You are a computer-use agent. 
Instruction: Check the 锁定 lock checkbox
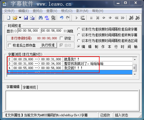coord(61,38)
